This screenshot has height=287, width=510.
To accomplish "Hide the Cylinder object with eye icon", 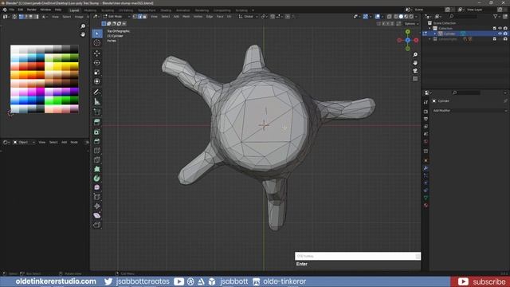I will (x=500, y=33).
